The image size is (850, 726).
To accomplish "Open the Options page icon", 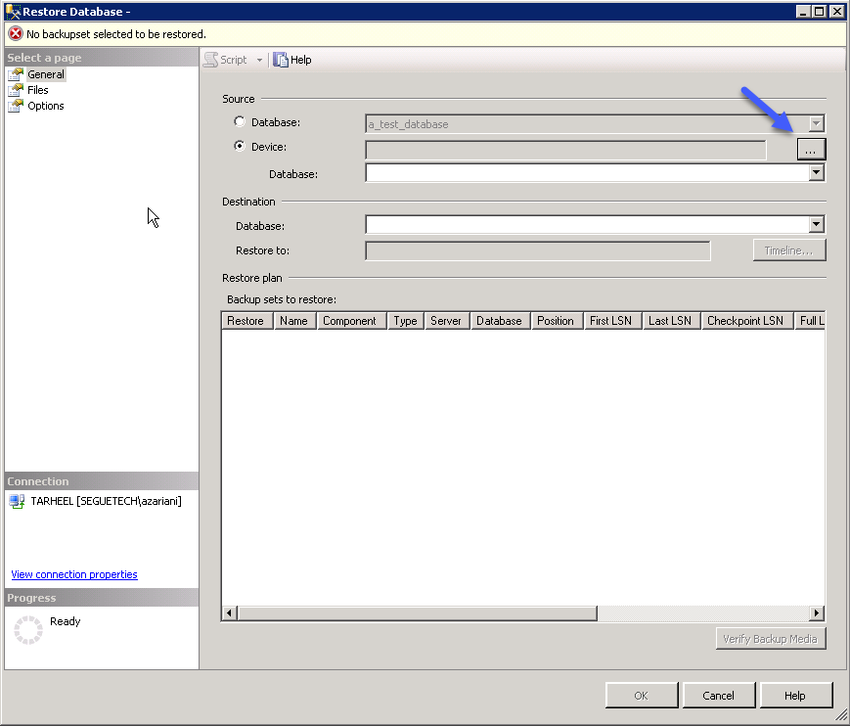I will click(16, 106).
